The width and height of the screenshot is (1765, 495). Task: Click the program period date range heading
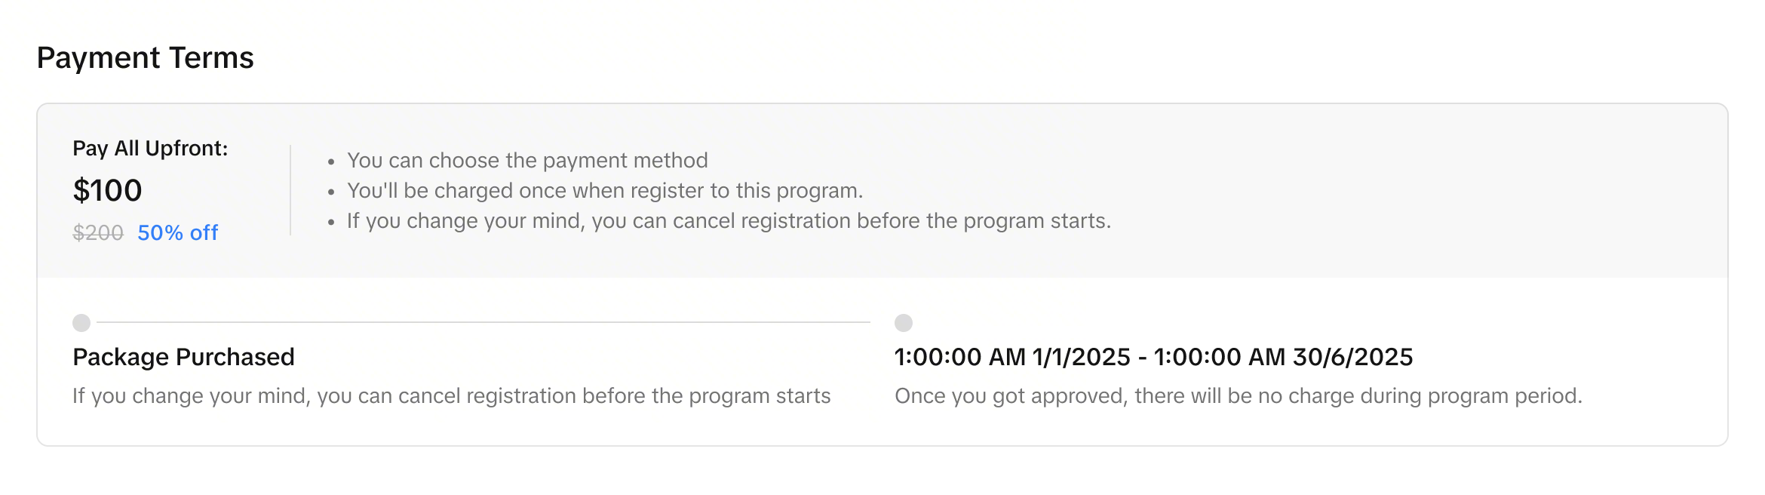tap(1153, 357)
